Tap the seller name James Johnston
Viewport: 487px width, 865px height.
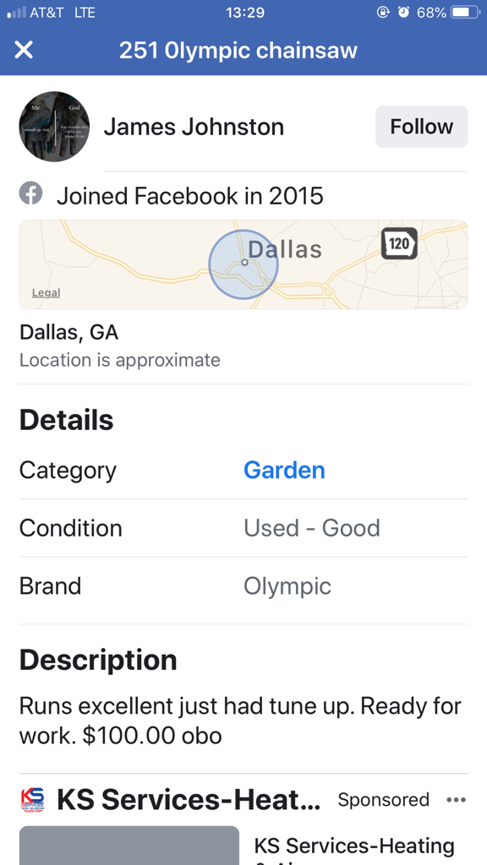point(194,128)
